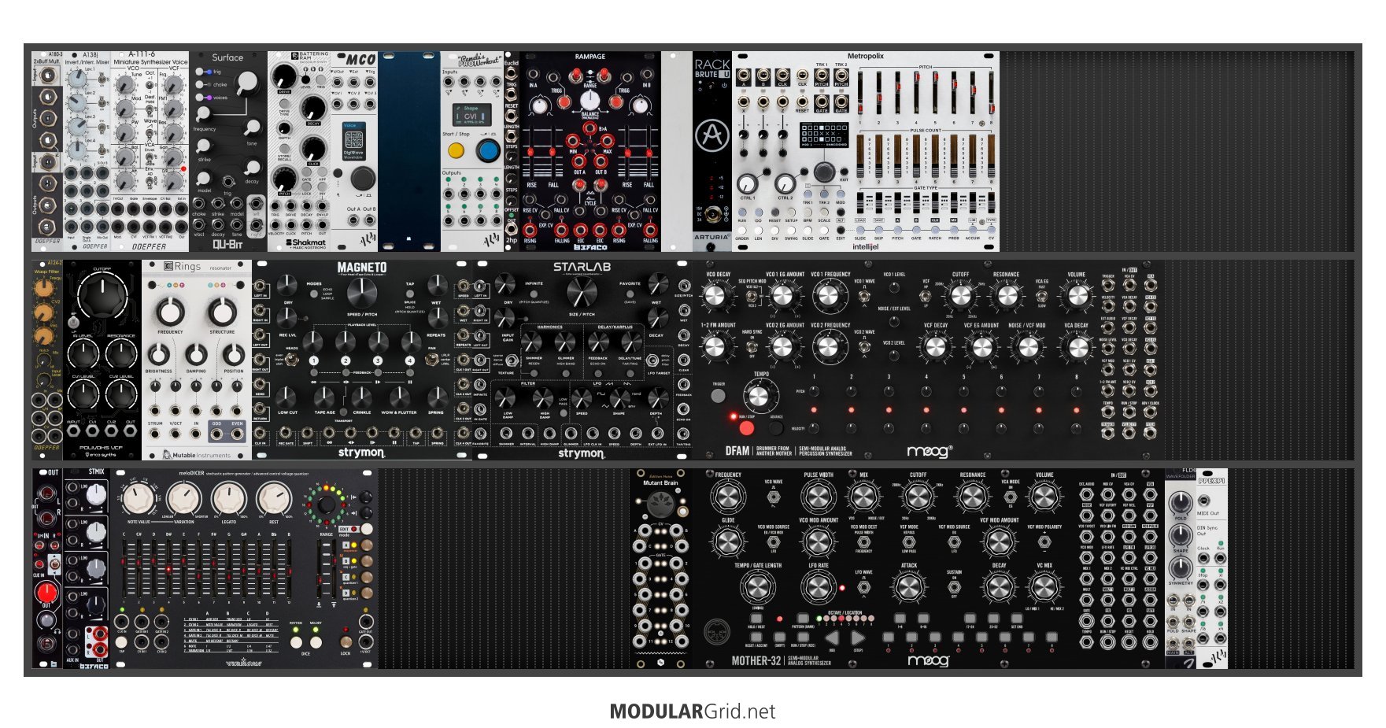Click the Mother-32 Hold/Rest button
This screenshot has height=728, width=1386.
tap(756, 619)
